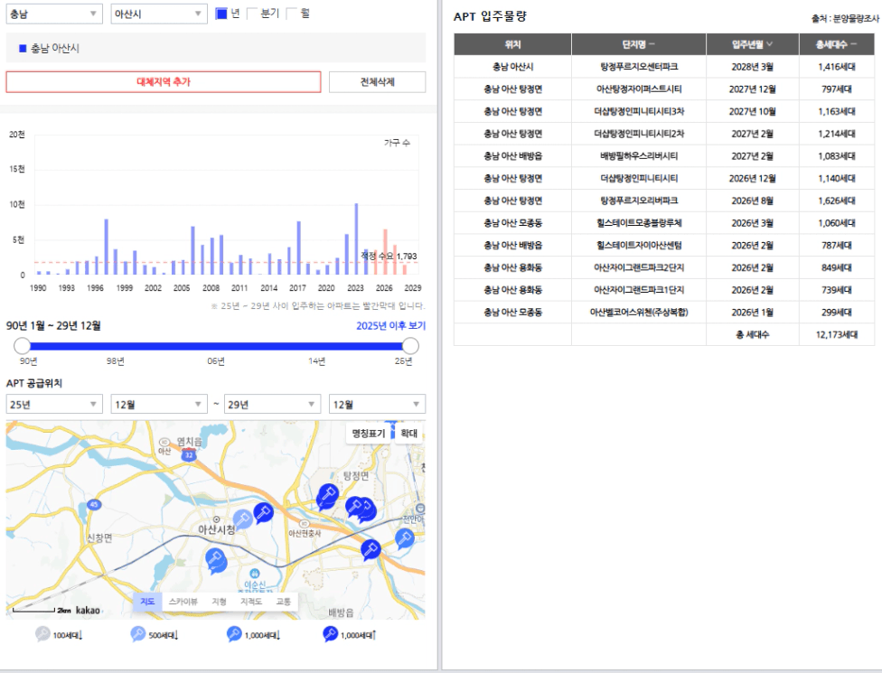The height and width of the screenshot is (673, 882).
Task: Select the 년 (yearly) checkbox
Action: 221,14
